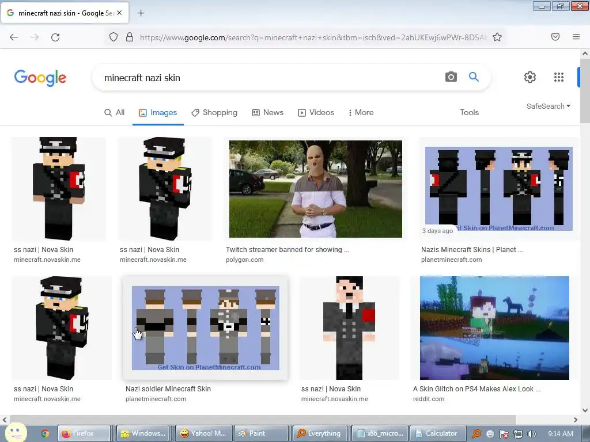Click the padlock site security icon
590x442 pixels.
[130, 37]
